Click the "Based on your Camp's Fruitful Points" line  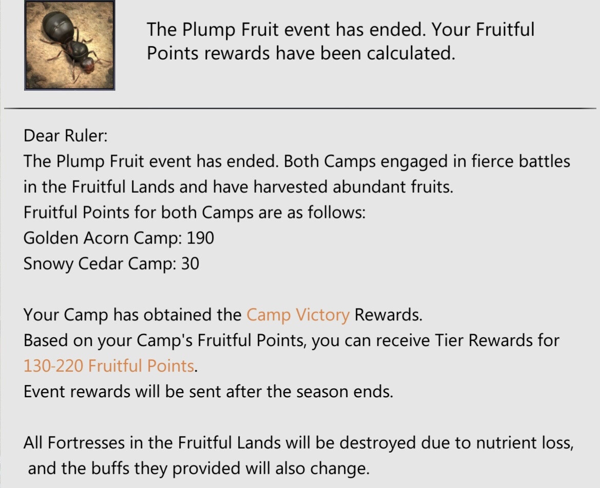291,340
